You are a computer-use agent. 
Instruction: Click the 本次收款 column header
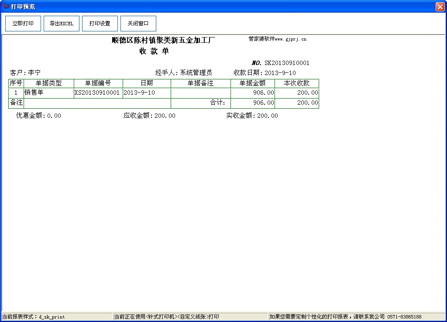[297, 83]
